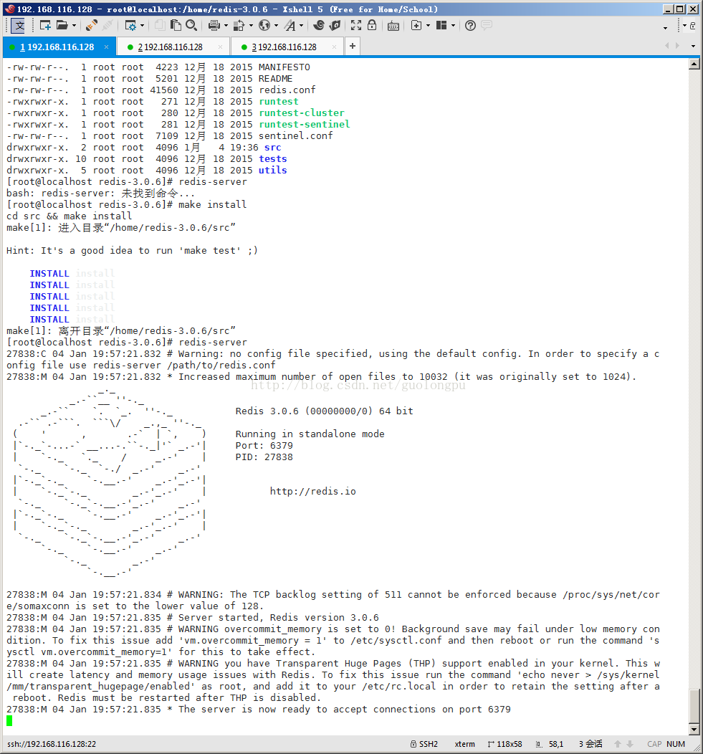Screen dimensions: 703x754
Task: Expand the Open session dropdown arrow
Action: 74,26
